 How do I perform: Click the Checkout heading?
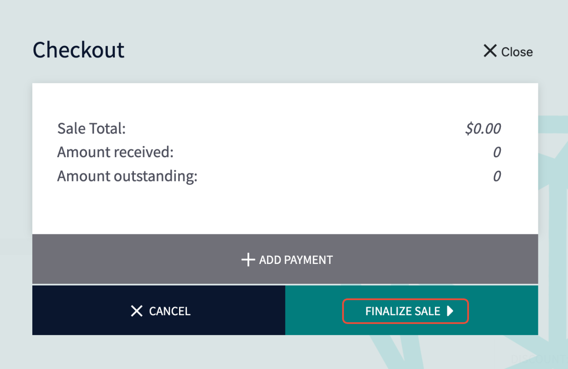point(79,50)
